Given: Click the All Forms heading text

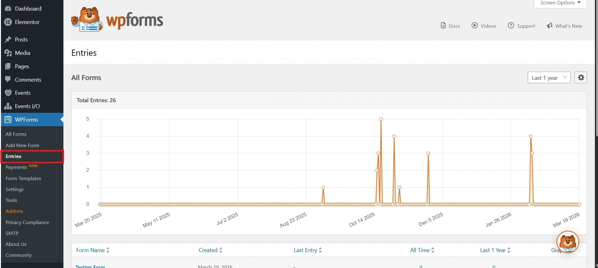Looking at the screenshot, I should (x=86, y=78).
